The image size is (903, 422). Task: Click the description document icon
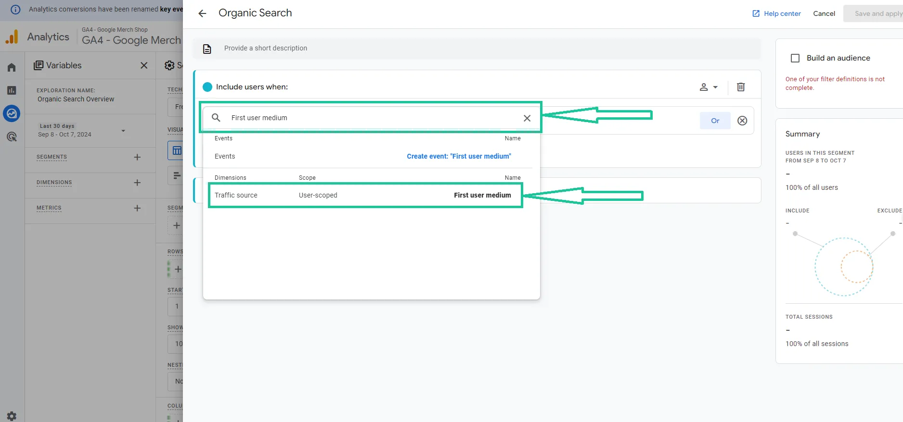point(207,49)
